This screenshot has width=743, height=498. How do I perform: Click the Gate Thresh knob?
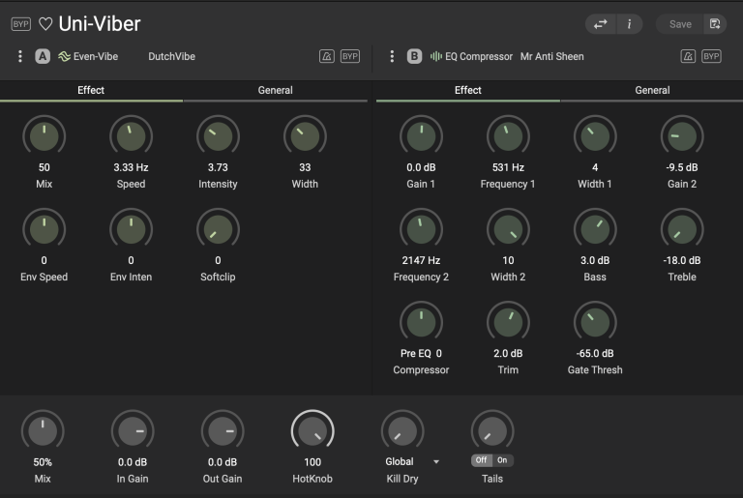(x=595, y=322)
